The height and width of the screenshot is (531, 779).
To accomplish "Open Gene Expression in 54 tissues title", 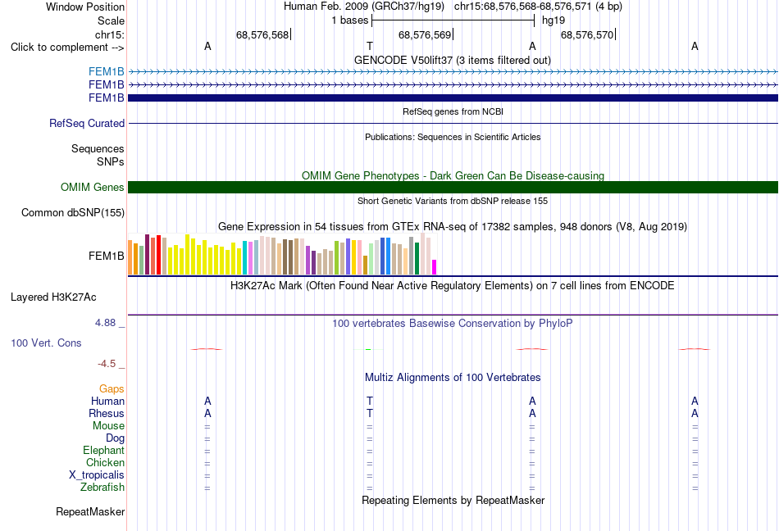I will point(453,227).
